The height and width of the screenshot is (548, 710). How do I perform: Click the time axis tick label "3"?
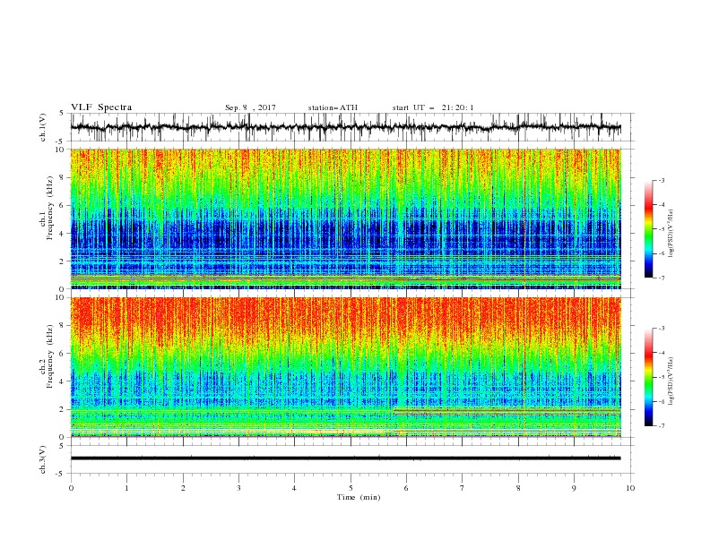pyautogui.click(x=238, y=488)
